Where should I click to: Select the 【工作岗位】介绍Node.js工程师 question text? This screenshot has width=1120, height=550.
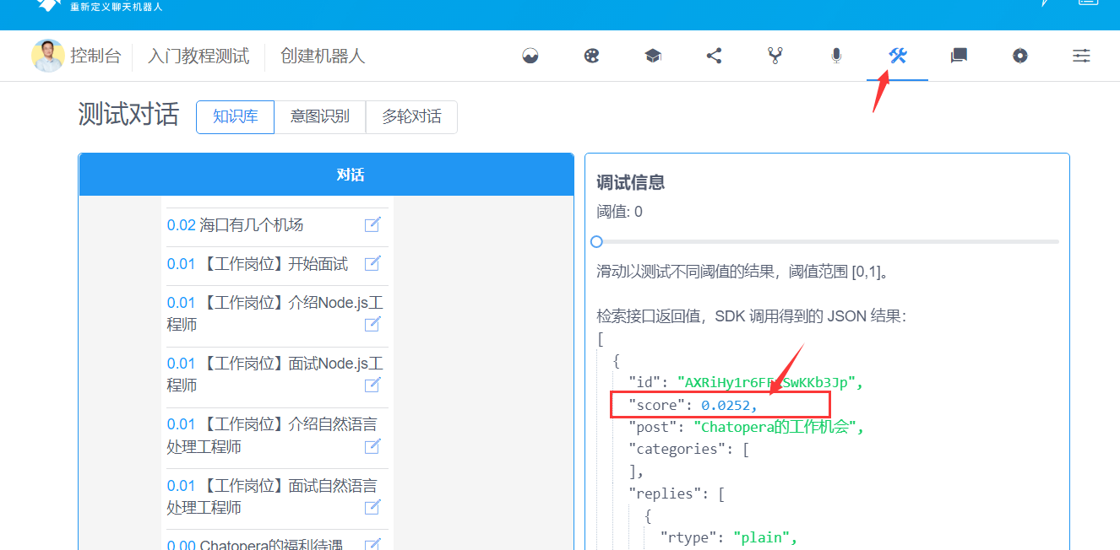click(x=275, y=314)
